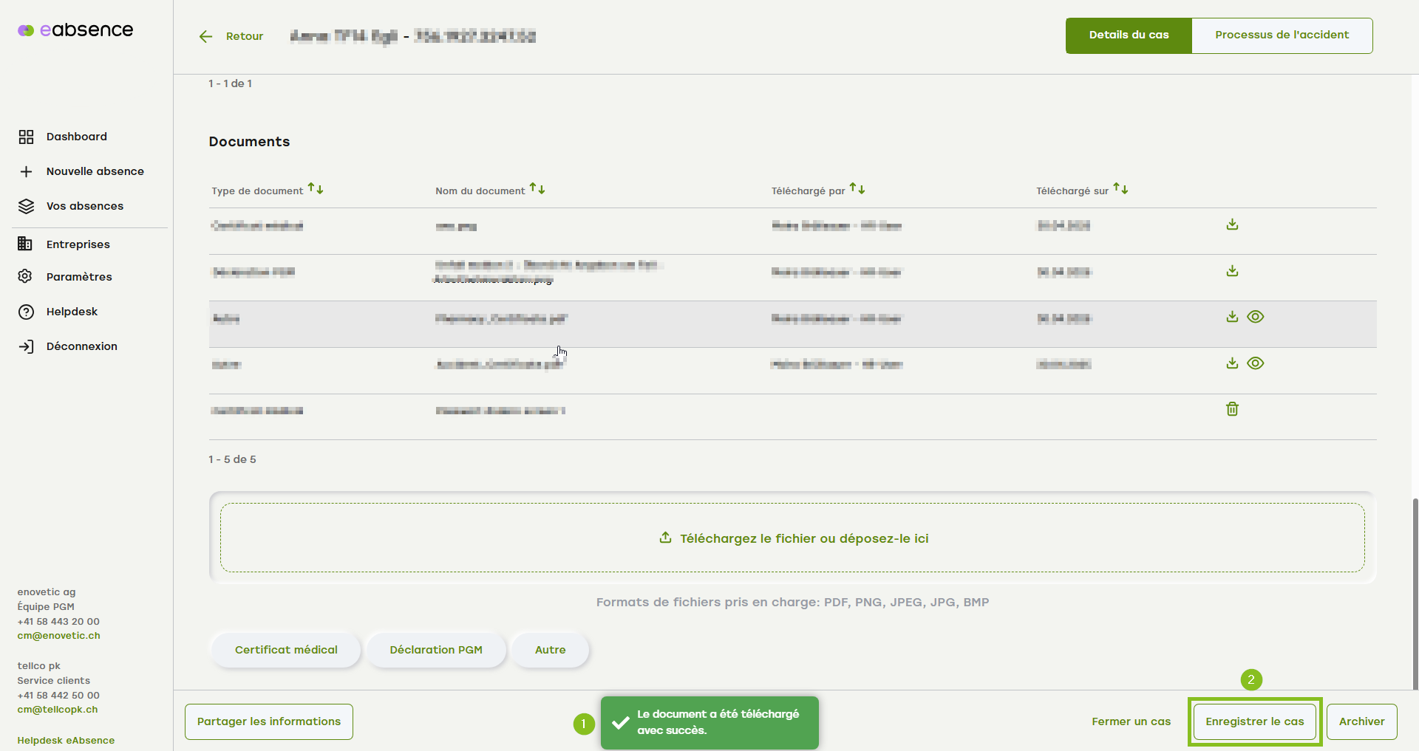Viewport: 1419px width, 751px height.
Task: Click the file upload drop zone
Action: (792, 538)
